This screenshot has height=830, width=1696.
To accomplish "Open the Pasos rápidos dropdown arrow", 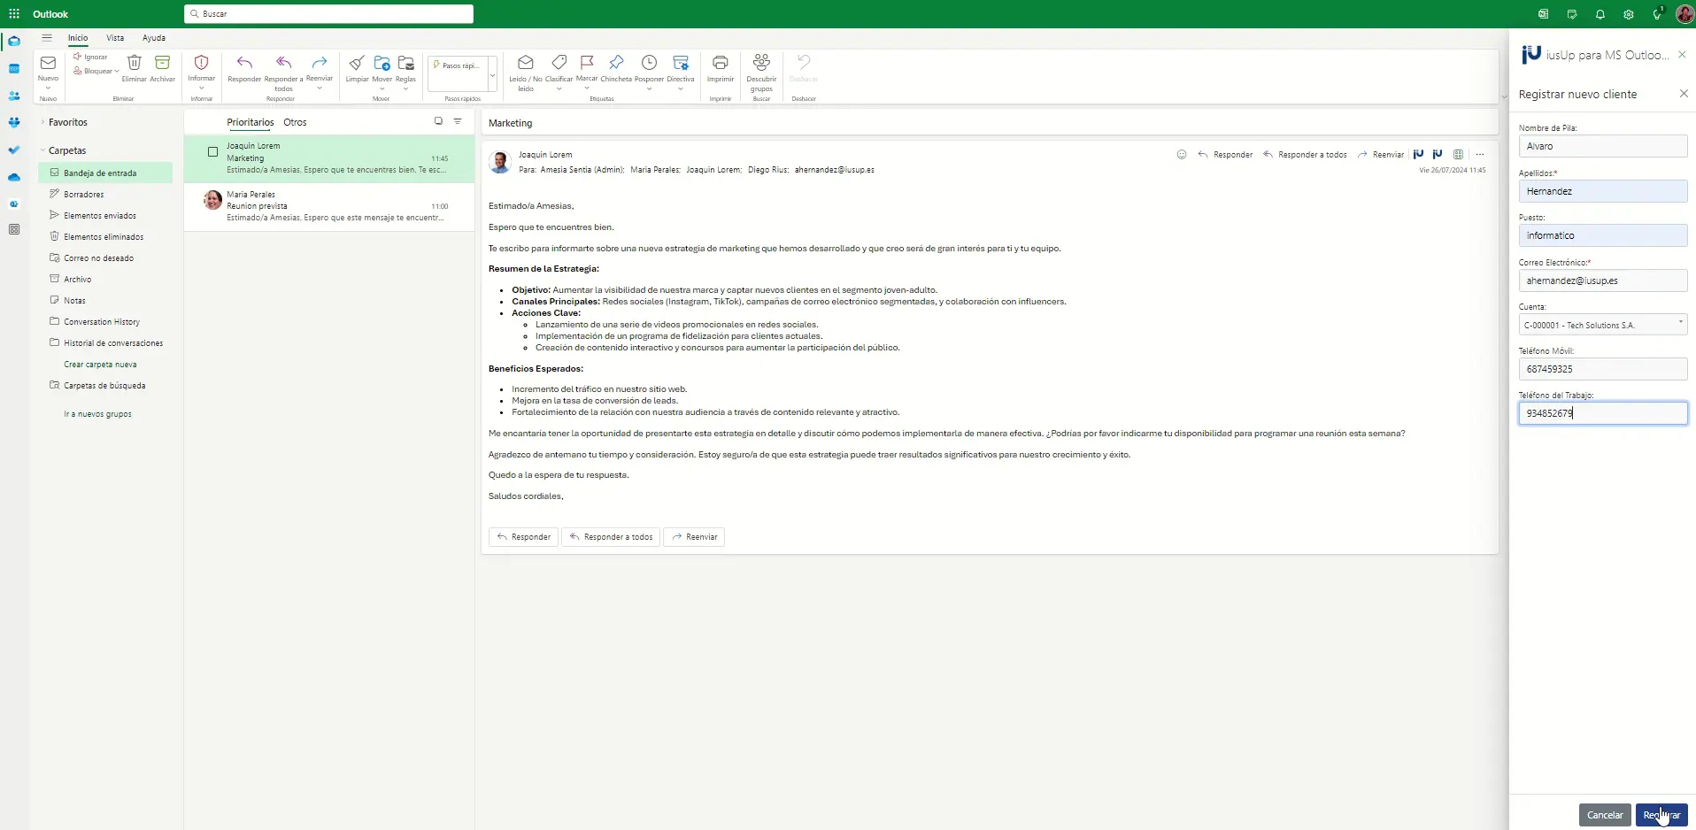I will point(492,75).
